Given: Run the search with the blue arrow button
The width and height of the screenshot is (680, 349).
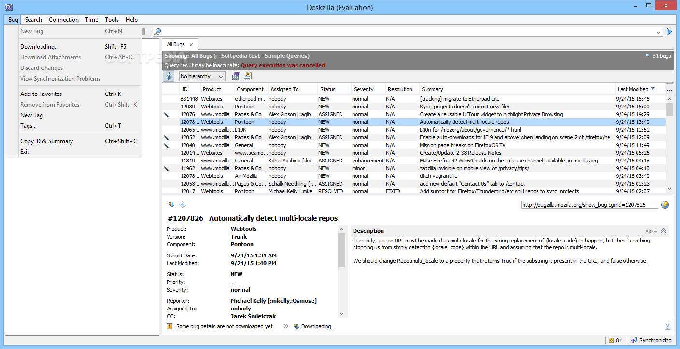Looking at the screenshot, I should point(669,32).
